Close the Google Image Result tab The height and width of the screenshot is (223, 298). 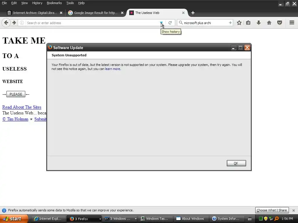122,13
